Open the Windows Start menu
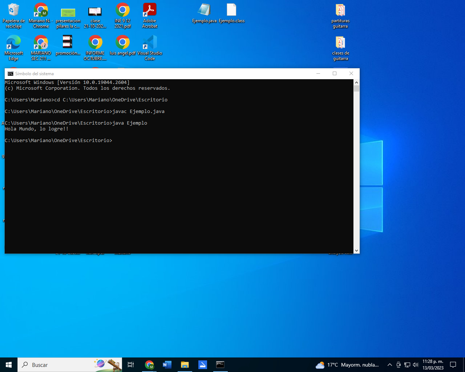The image size is (465, 372). 9,365
